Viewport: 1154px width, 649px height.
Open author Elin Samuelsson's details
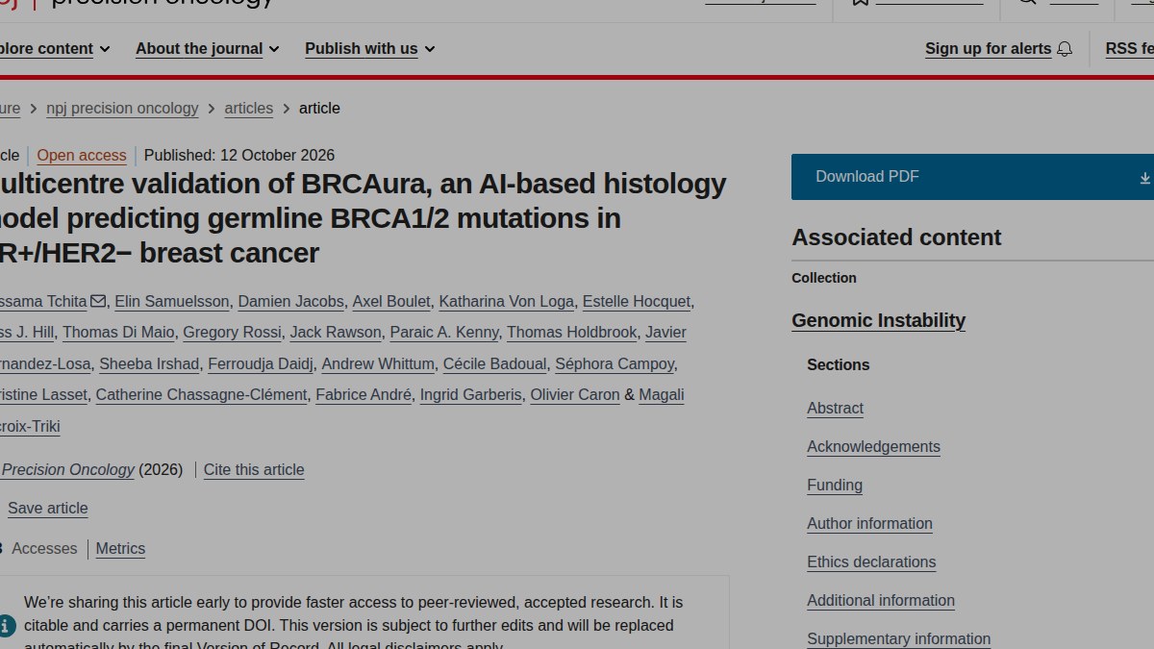pos(172,301)
